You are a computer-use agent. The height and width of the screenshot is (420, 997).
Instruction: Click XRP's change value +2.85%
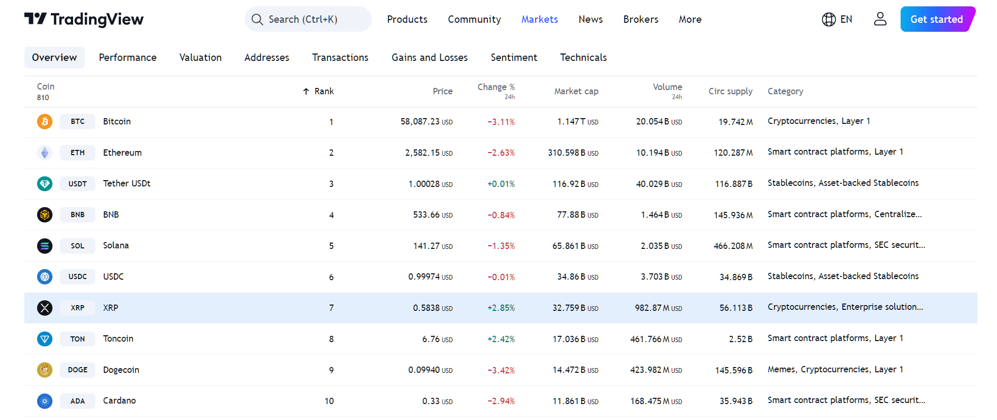(501, 308)
